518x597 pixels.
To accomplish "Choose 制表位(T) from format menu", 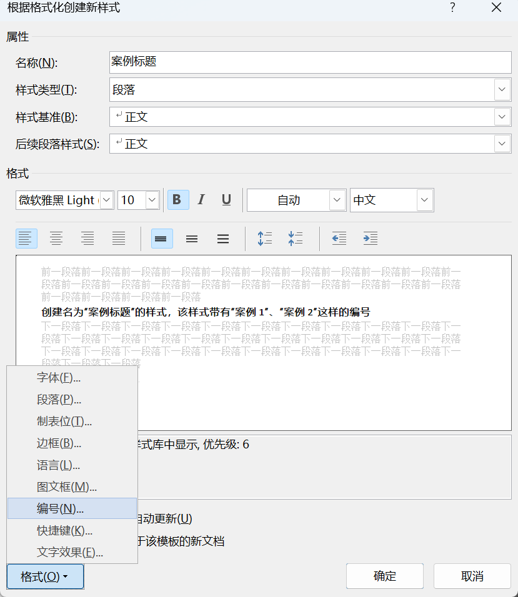I will click(72, 421).
